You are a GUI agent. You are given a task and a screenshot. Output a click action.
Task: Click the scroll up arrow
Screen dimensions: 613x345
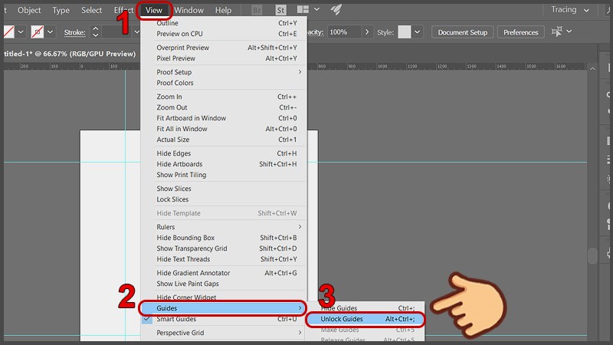point(593,68)
